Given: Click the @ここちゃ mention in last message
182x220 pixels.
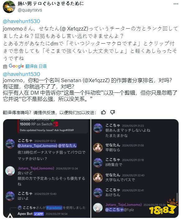Looking at the screenshot, I should [114, 210].
